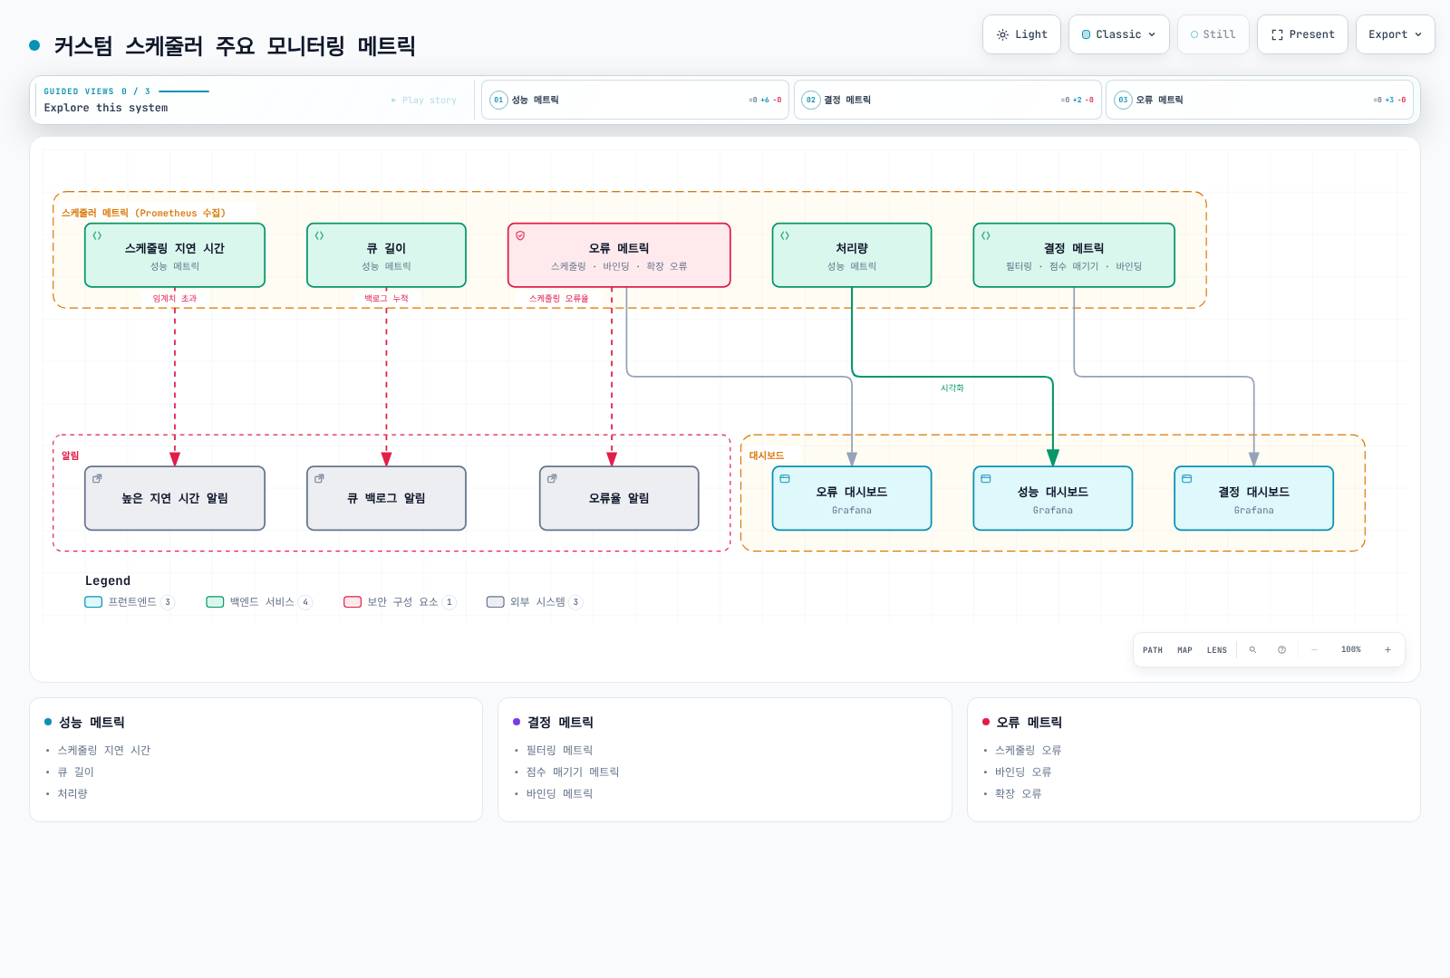
Task: Click the 01 step badge of 성능 메트릭
Action: (x=498, y=100)
